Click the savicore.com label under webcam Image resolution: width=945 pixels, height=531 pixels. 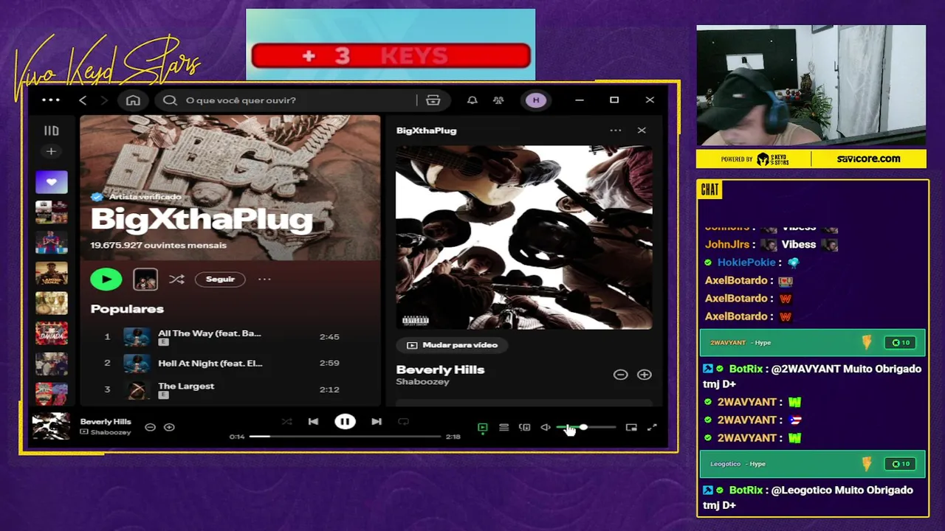pyautogui.click(x=868, y=159)
